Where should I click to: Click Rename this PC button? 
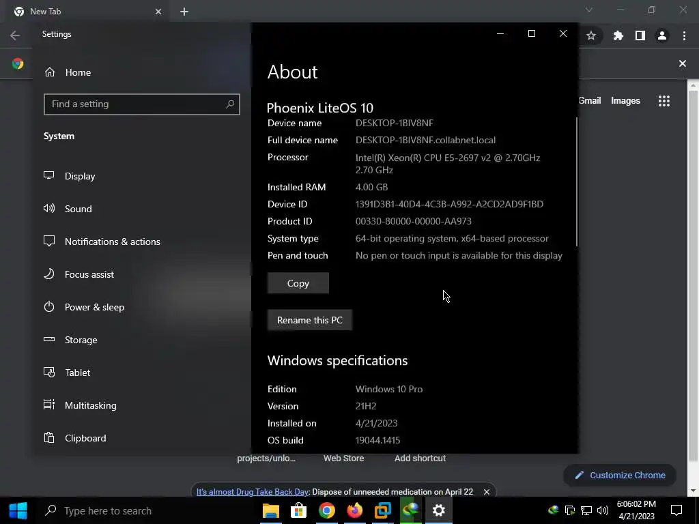(x=310, y=320)
